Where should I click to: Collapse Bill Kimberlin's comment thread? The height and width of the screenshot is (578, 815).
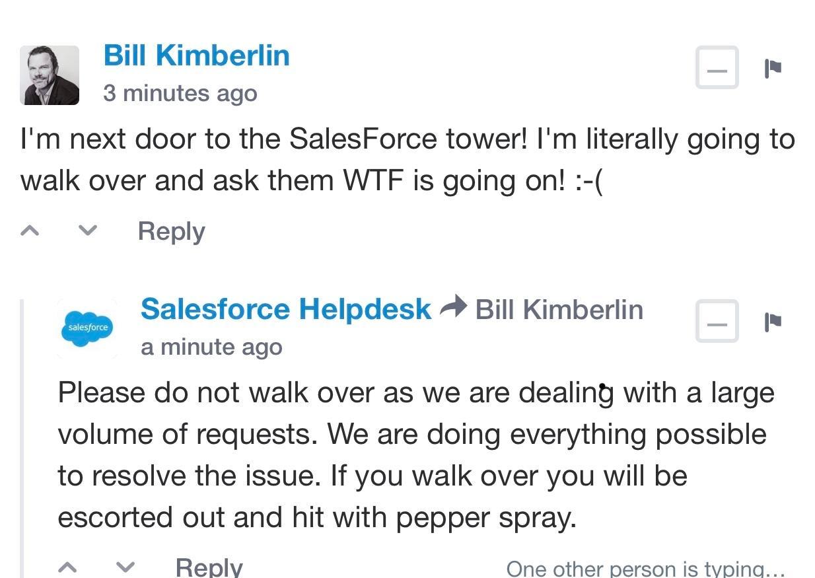717,67
